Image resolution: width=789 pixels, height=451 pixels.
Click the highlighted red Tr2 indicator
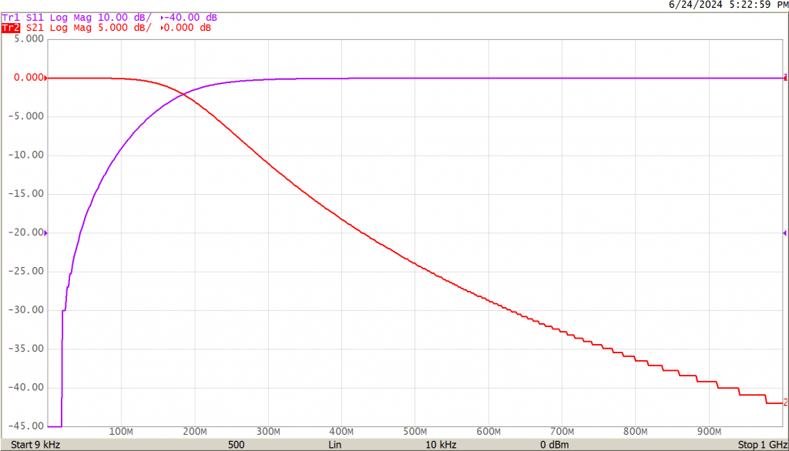(10, 28)
